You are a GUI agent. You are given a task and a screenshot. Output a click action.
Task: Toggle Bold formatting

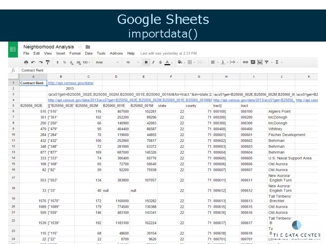146,62
